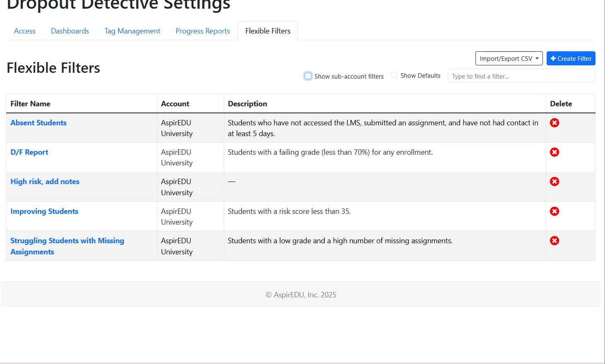Open the Absent Students filter link
The width and height of the screenshot is (605, 364).
point(38,123)
